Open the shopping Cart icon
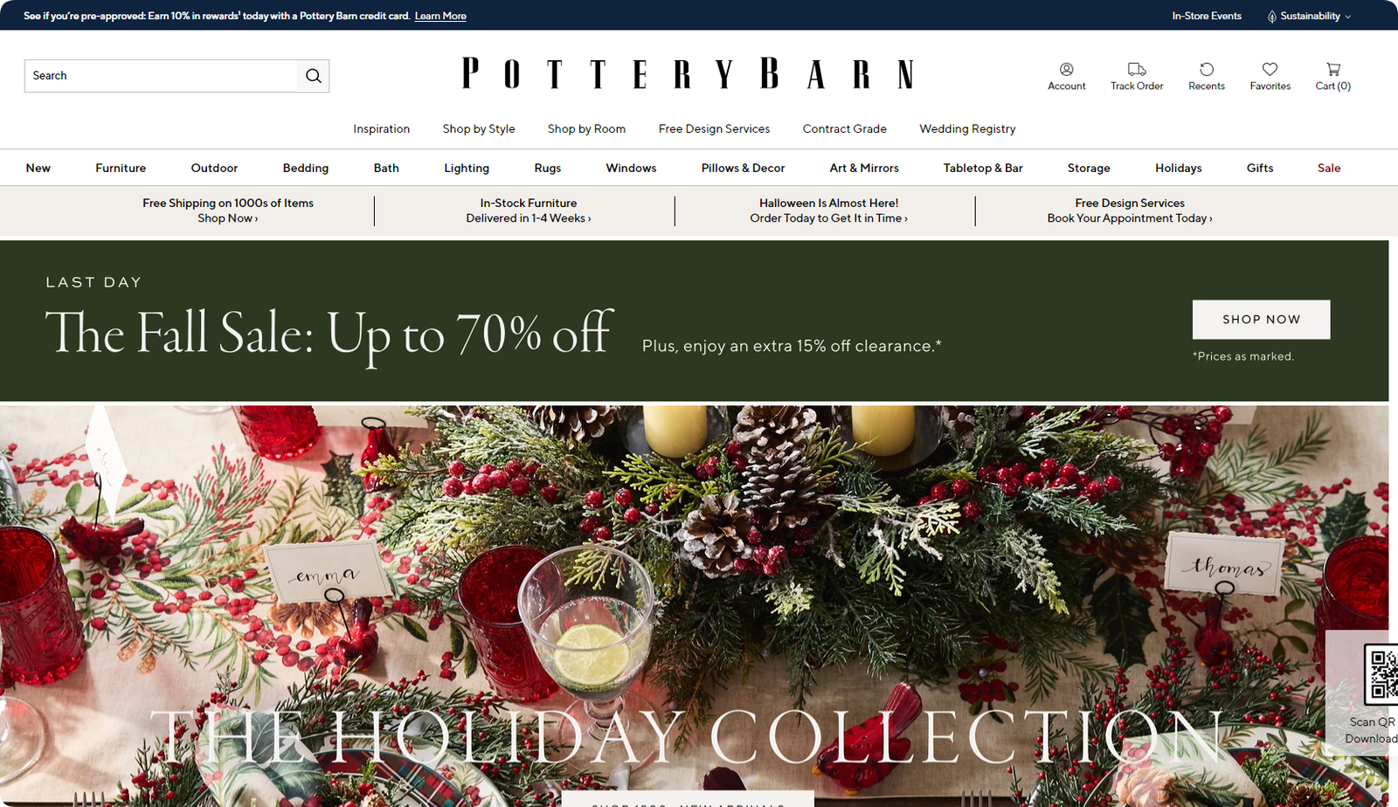The height and width of the screenshot is (807, 1398). coord(1333,69)
